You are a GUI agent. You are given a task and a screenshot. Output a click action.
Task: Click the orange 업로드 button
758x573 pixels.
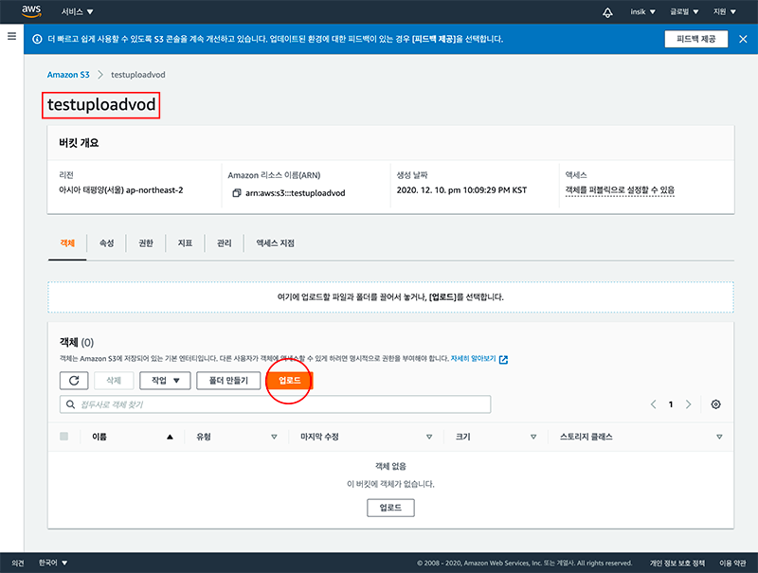tap(290, 381)
